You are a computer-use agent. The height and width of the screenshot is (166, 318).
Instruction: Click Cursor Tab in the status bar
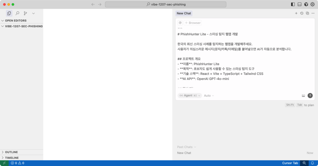(x=290, y=163)
